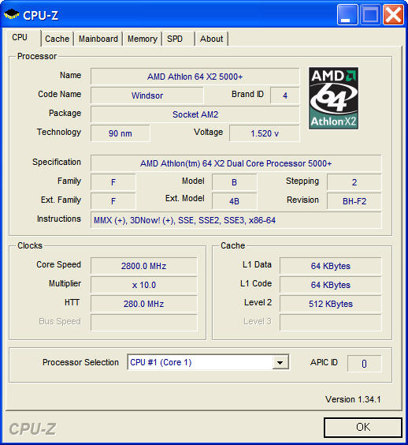This screenshot has width=408, height=445.
Task: Click the CPU-Z watermark logo at bottom left
Action: [32, 428]
